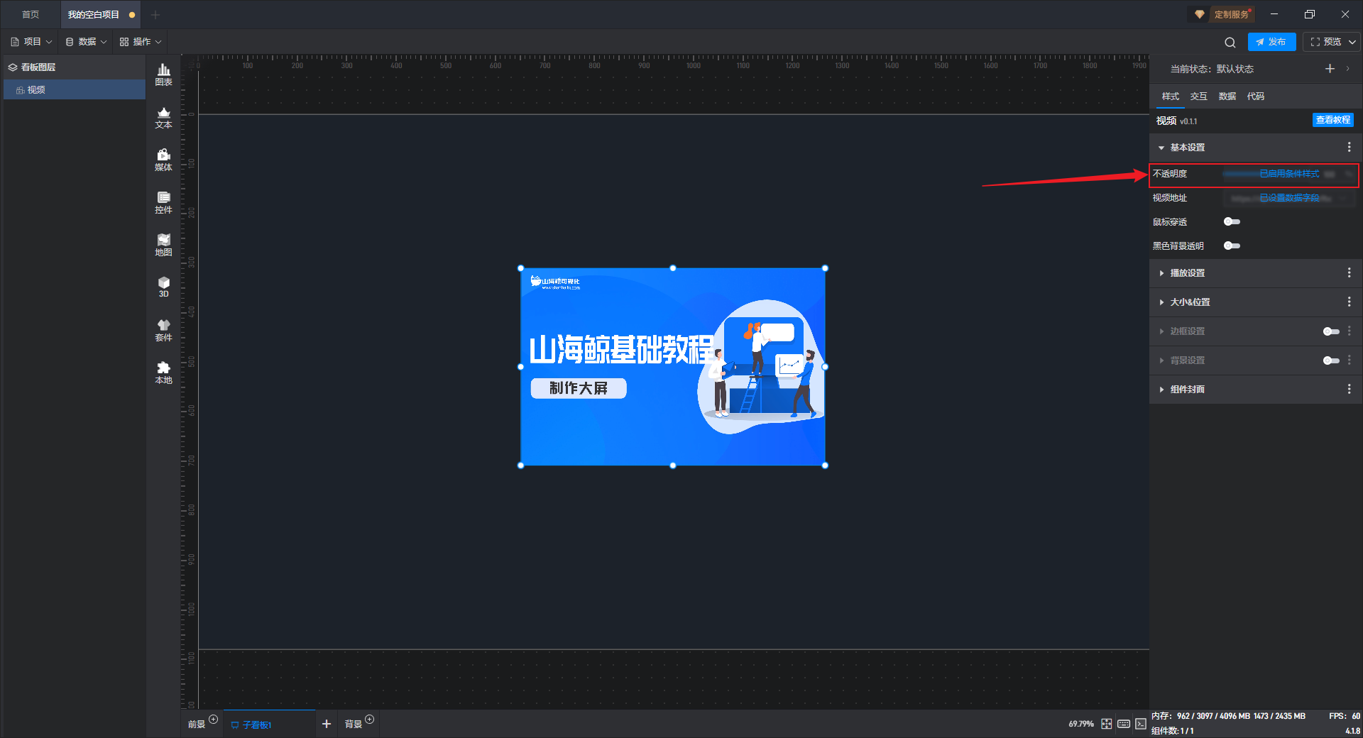Switch to the 代码 code tab
1363x738 pixels.
point(1255,97)
